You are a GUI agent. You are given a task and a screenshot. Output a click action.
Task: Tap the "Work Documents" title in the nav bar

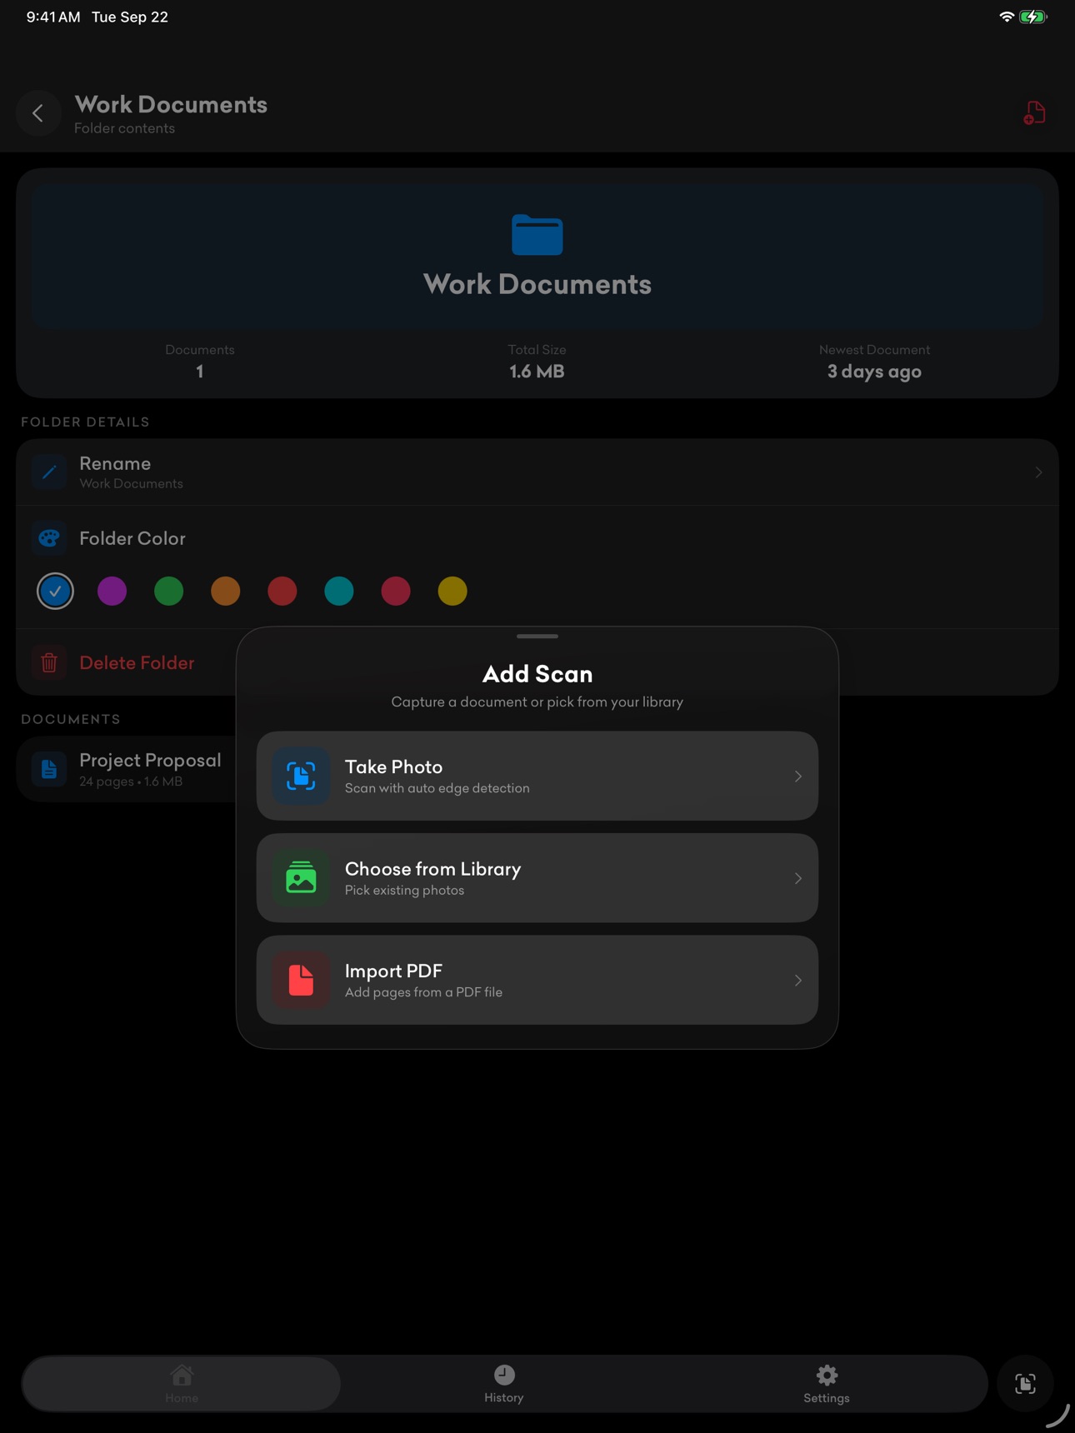tap(171, 105)
